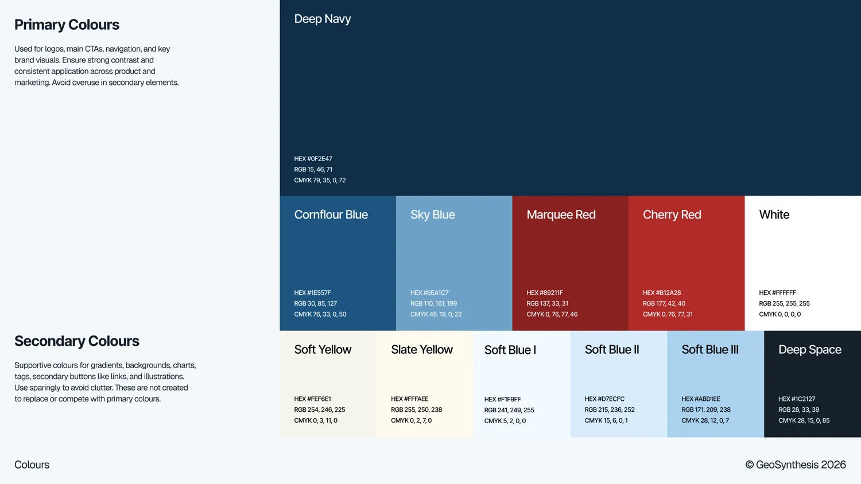Click the HEX #FFFAEE value
This screenshot has width=861, height=484.
click(410, 399)
